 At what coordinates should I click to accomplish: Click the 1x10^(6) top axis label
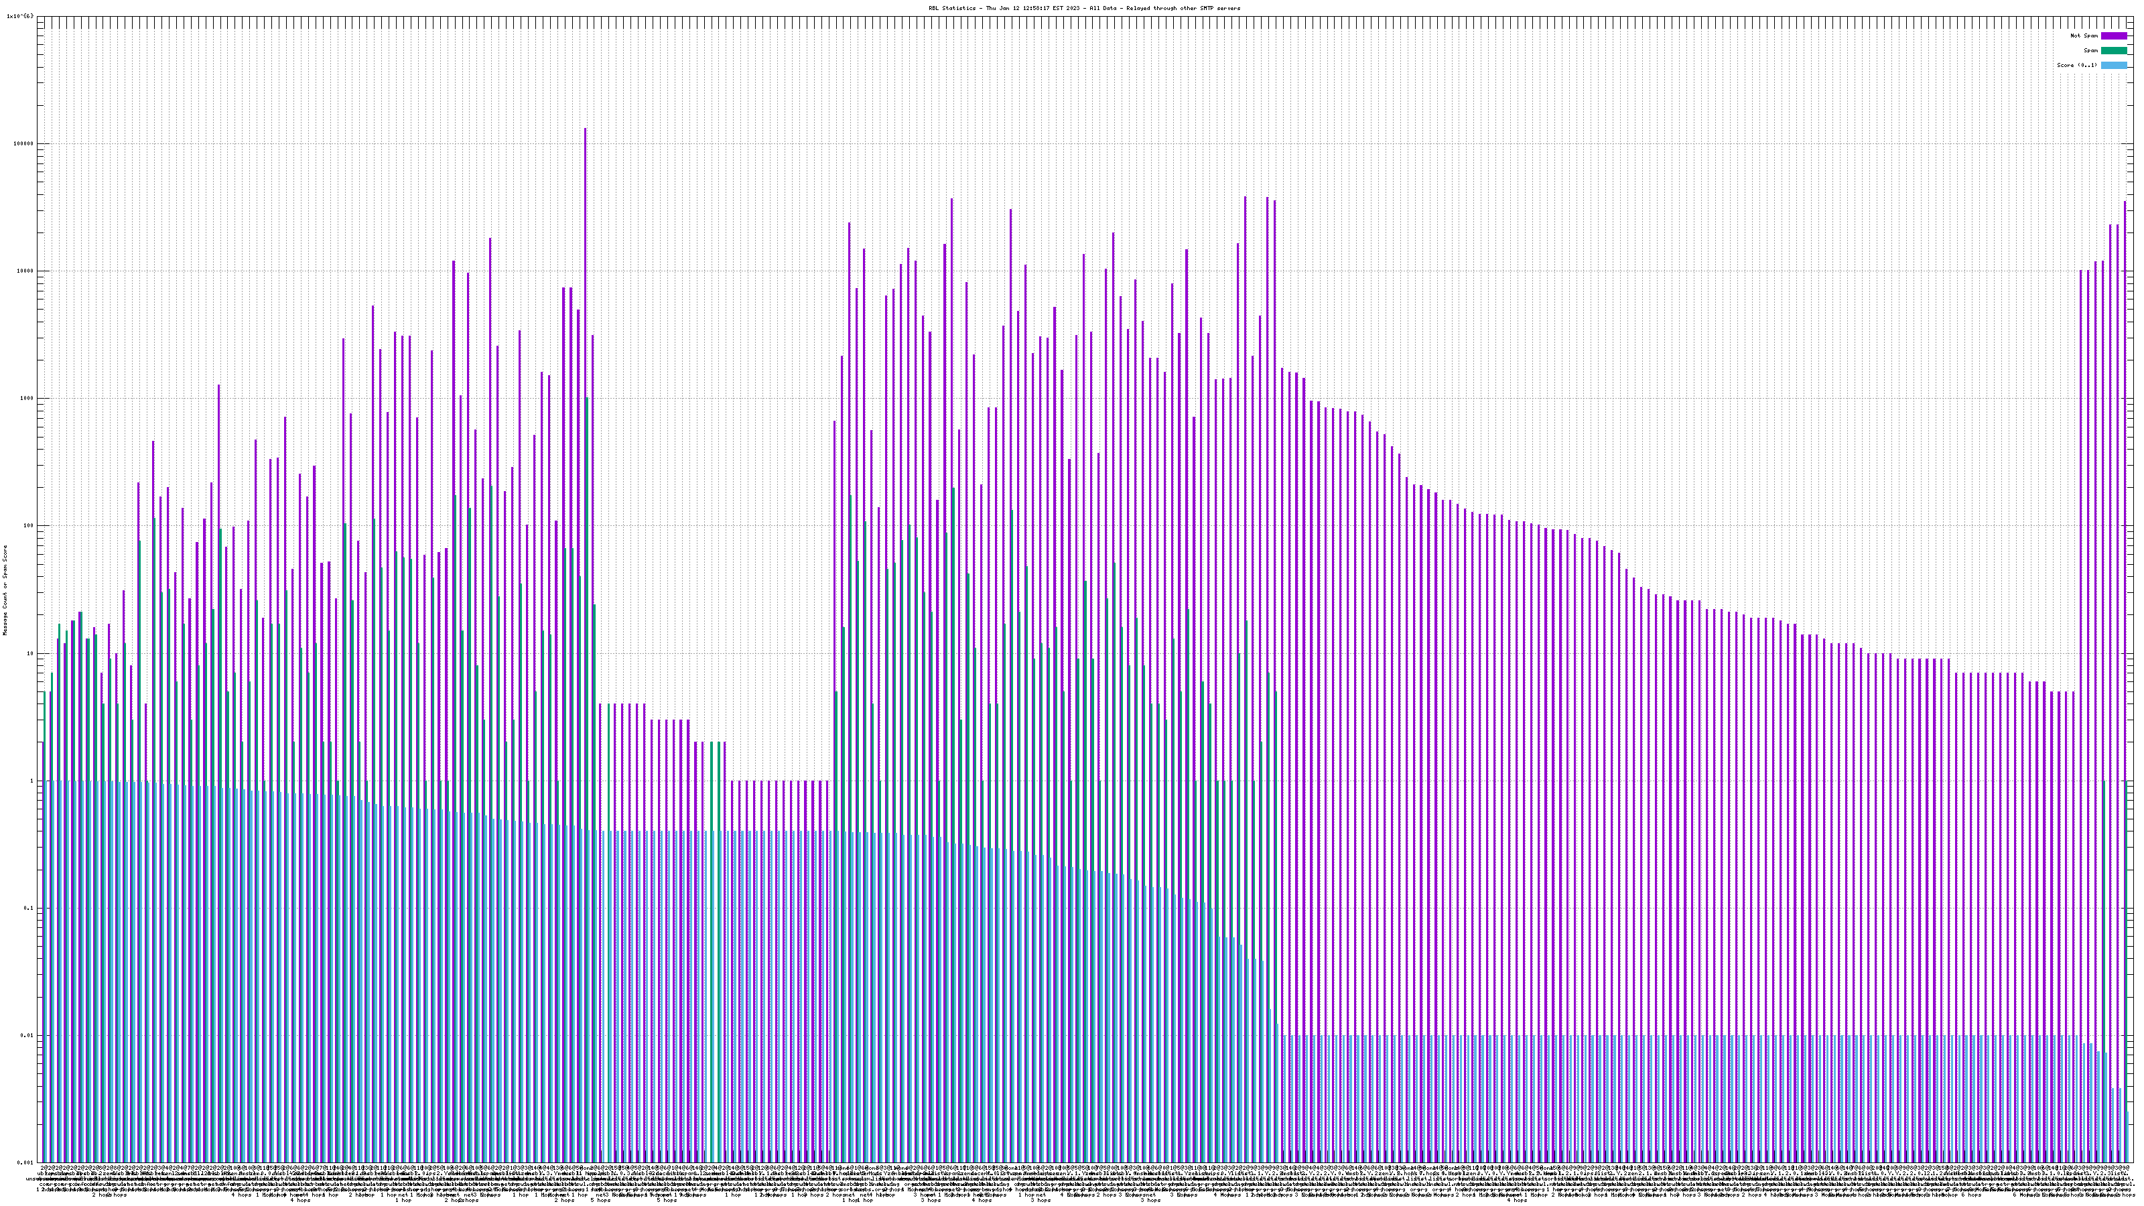click(x=20, y=16)
